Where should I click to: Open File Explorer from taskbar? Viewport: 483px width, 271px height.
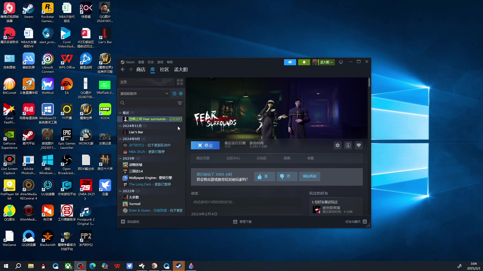click(31, 266)
